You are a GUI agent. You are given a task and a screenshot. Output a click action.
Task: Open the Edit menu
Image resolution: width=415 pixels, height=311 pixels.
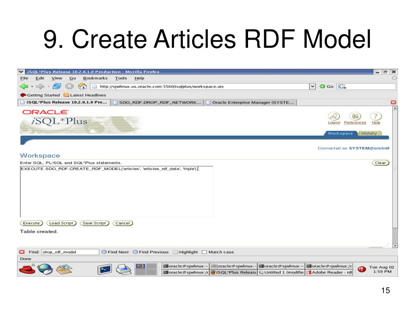[40, 78]
